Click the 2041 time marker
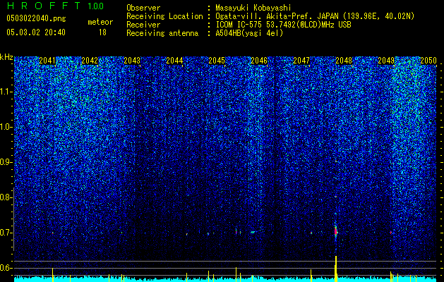This screenshot has height=282, width=444. tap(47, 61)
